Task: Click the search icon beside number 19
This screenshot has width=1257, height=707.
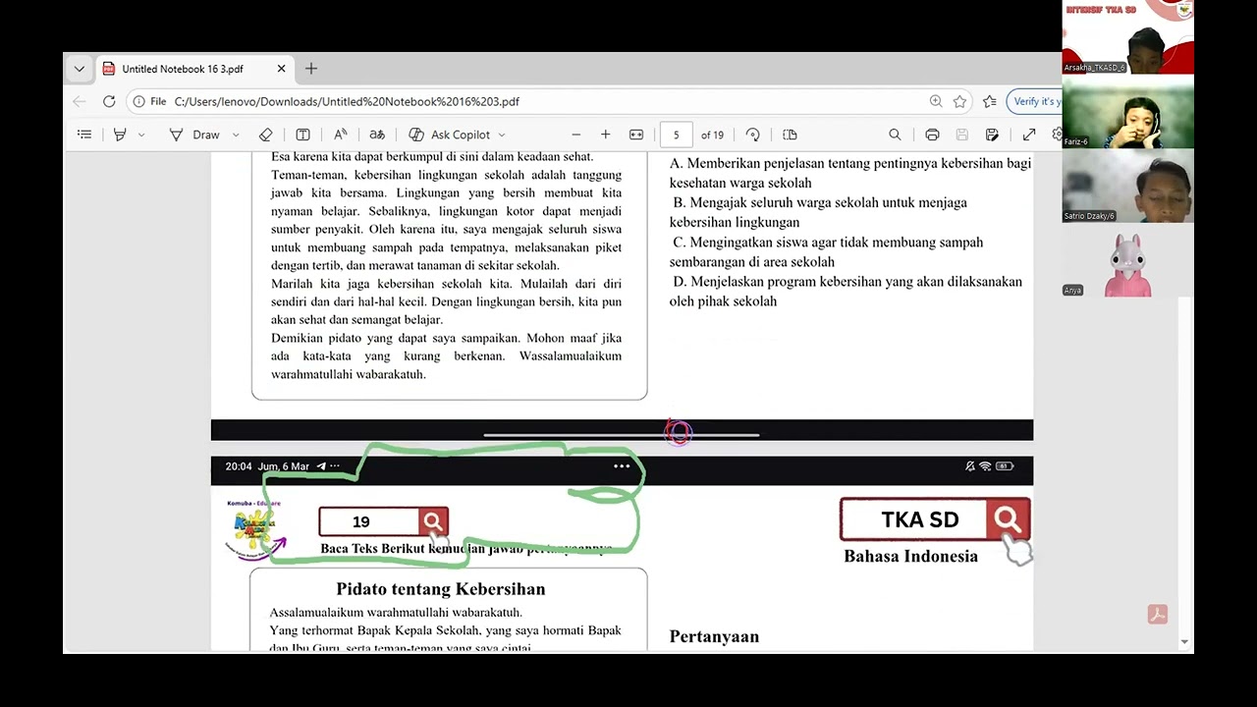Action: [x=433, y=521]
